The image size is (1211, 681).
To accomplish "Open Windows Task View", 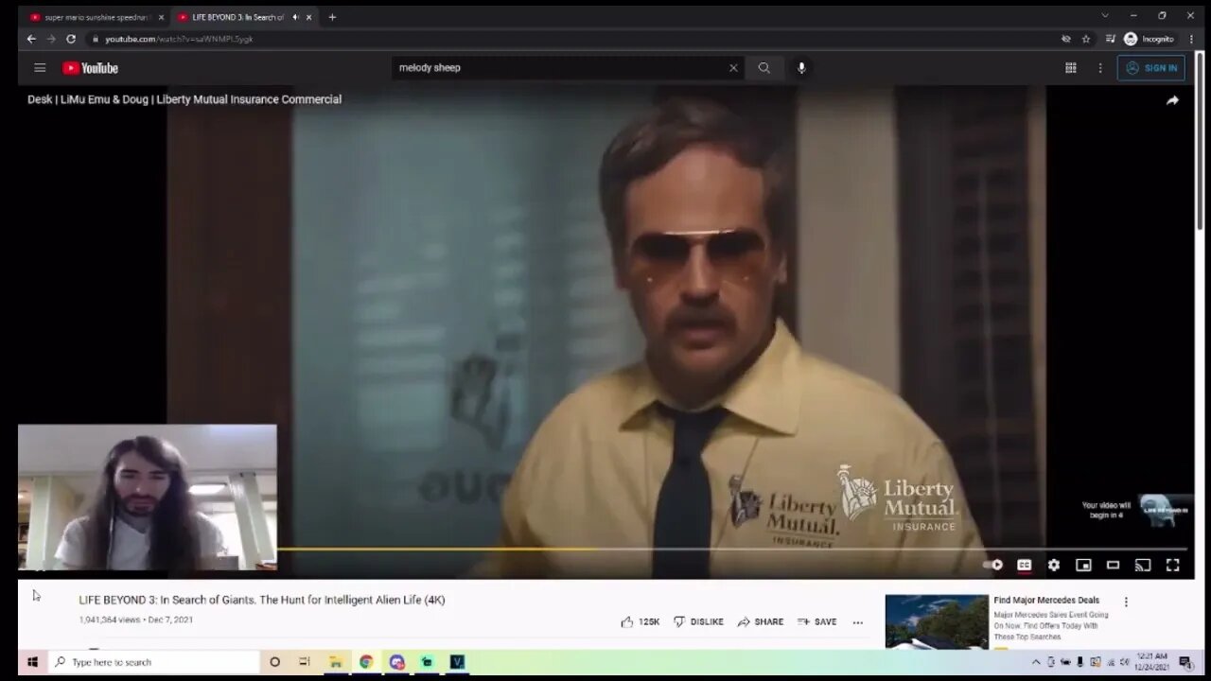I will point(305,662).
